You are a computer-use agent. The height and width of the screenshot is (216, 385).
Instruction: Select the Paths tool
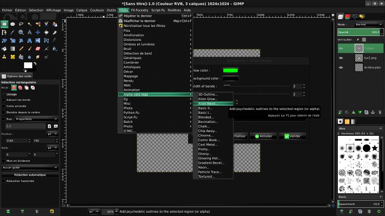click(x=4, y=32)
